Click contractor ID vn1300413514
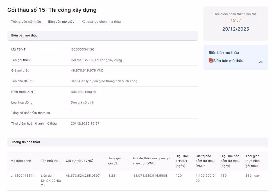 22,176
